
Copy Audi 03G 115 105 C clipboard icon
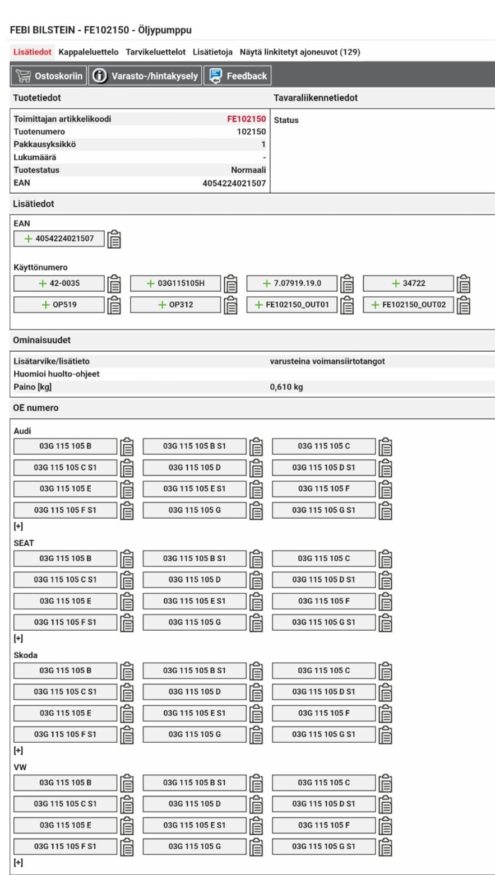(386, 447)
